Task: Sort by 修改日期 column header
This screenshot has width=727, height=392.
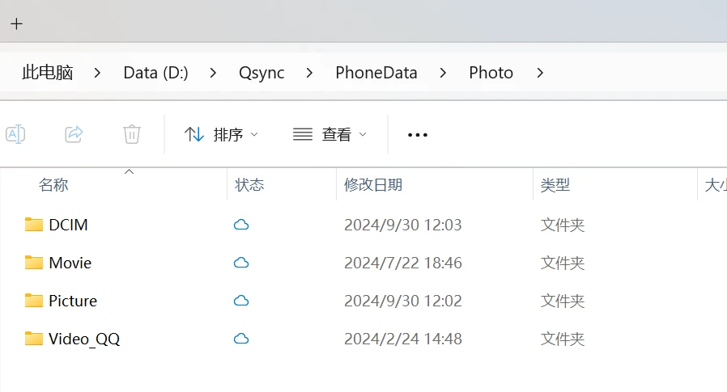Action: point(373,185)
